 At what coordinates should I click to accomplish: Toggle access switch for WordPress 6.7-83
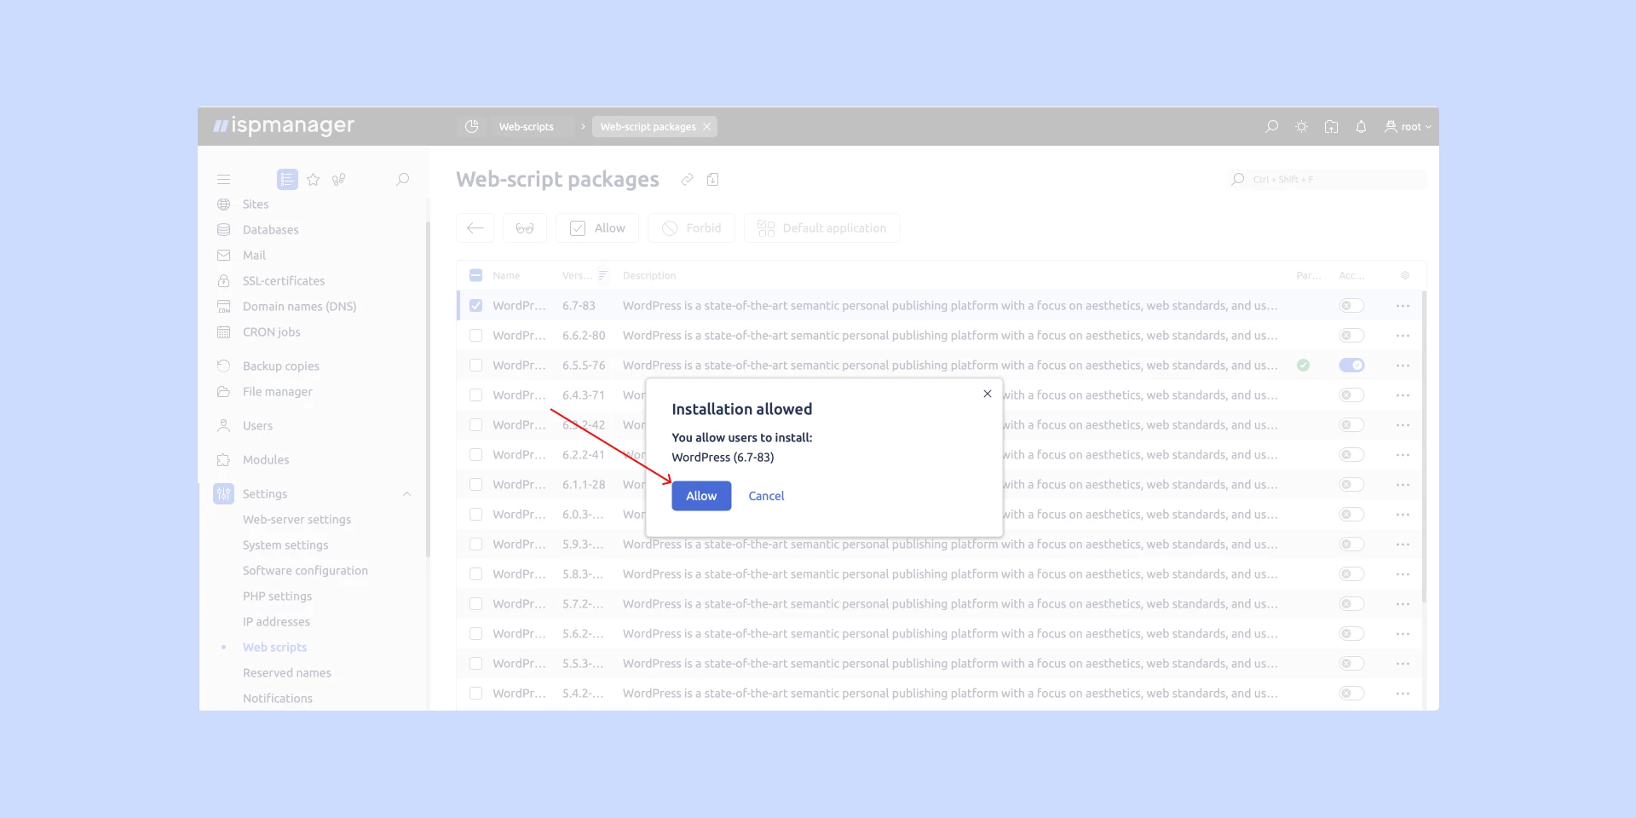(1351, 306)
